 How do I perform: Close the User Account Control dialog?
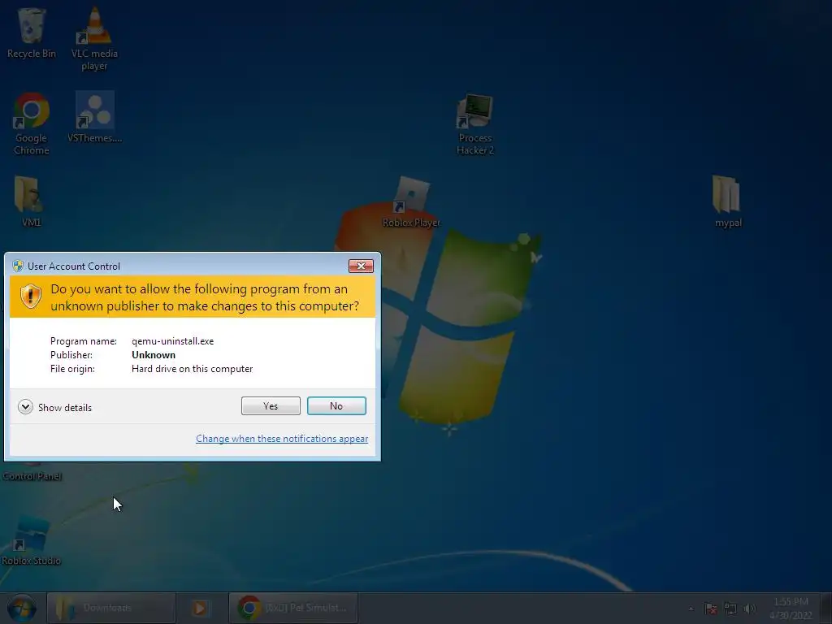click(x=361, y=266)
